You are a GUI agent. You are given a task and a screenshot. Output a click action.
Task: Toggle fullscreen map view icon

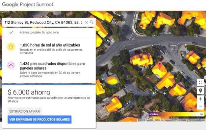click(201, 83)
